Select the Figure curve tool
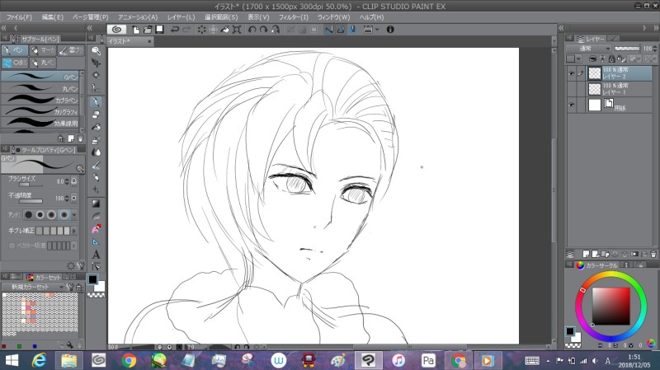 (96, 216)
